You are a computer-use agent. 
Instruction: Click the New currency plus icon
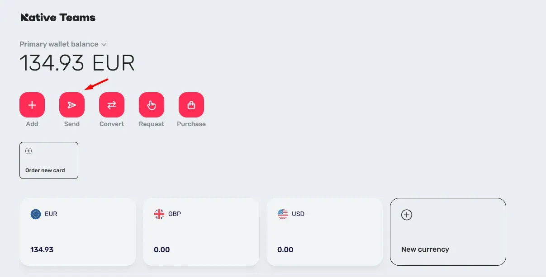pyautogui.click(x=407, y=215)
